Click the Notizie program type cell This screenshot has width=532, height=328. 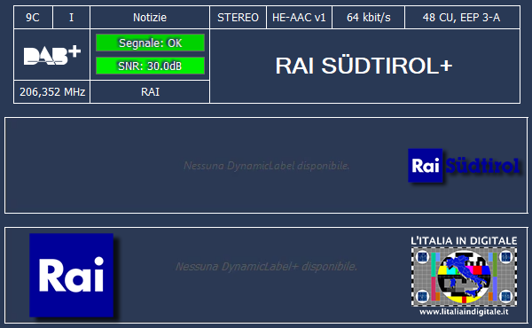click(150, 18)
